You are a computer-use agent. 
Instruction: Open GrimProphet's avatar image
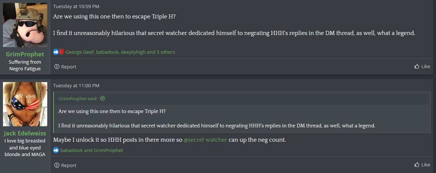pyautogui.click(x=25, y=25)
